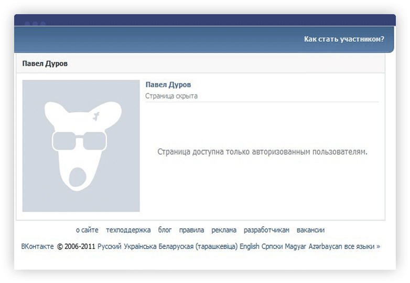Click the blue 'Павел Дуров' profile name link
Screen dimensions: 410x283
click(168, 85)
